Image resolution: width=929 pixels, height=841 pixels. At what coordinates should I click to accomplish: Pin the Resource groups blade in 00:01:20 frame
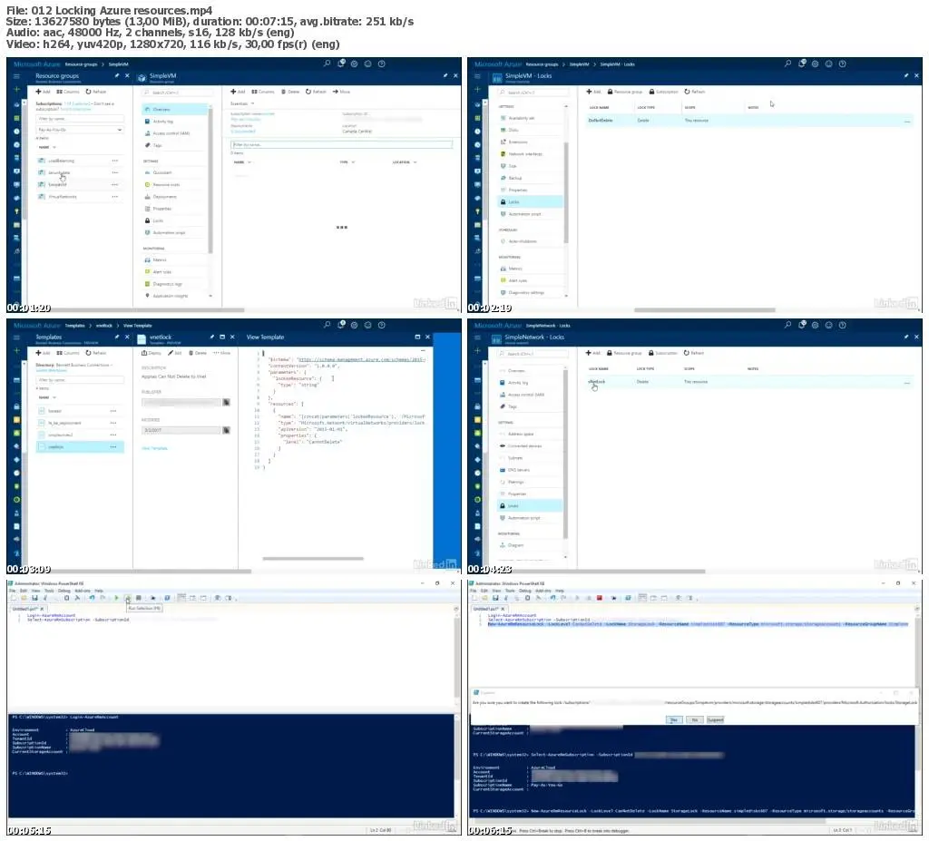click(117, 76)
